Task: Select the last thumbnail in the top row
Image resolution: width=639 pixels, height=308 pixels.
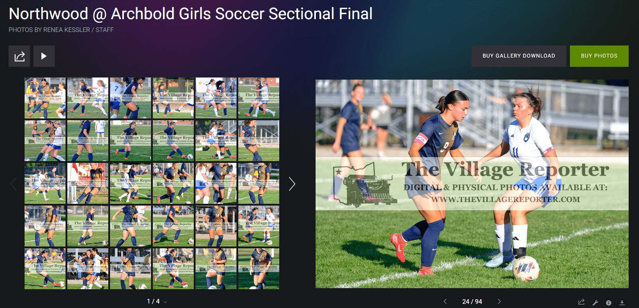Action: 259,98
